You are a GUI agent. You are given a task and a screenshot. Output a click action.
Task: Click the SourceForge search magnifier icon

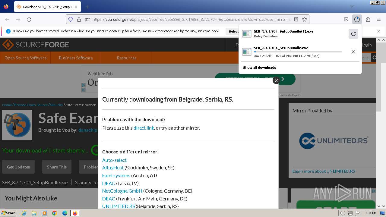coord(374,58)
